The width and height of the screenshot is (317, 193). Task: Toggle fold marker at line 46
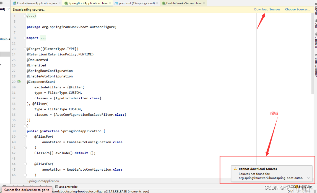click(x=25, y=175)
